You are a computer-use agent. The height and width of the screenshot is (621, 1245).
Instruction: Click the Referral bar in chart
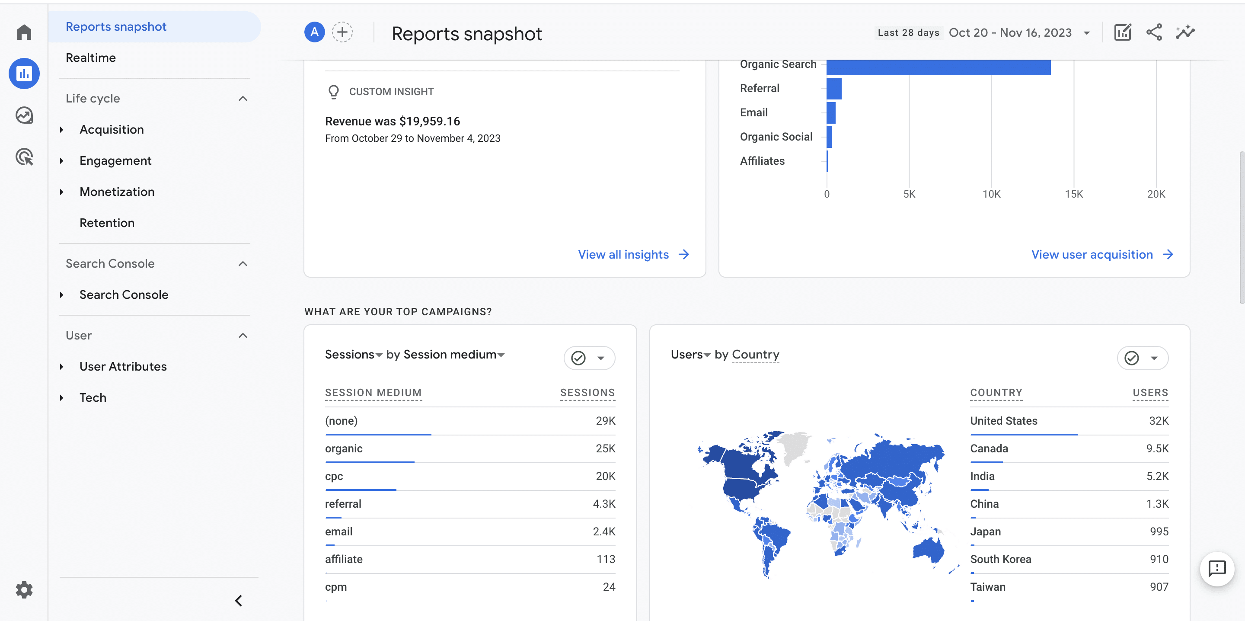tap(834, 89)
